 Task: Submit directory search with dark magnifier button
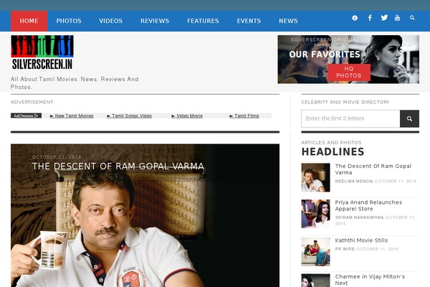[409, 118]
